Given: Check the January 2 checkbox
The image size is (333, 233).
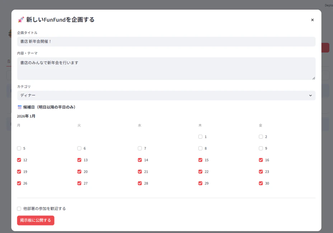Looking at the screenshot, I should pyautogui.click(x=261, y=136).
